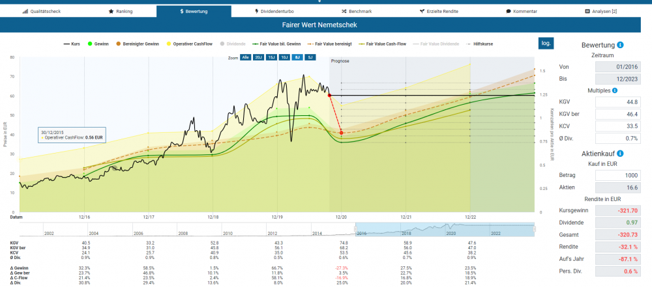Edit the KGV ber field 46.4
The image size is (652, 287).
coord(618,115)
